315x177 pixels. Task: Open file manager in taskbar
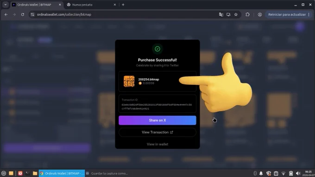coord(35,173)
